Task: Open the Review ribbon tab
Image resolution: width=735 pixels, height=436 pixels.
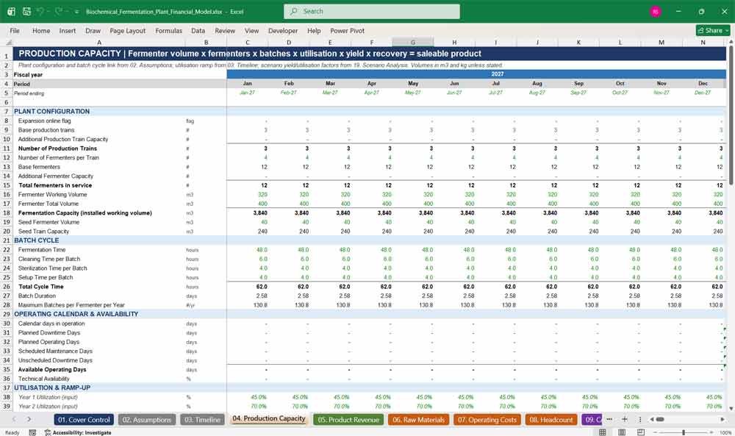Action: click(225, 30)
